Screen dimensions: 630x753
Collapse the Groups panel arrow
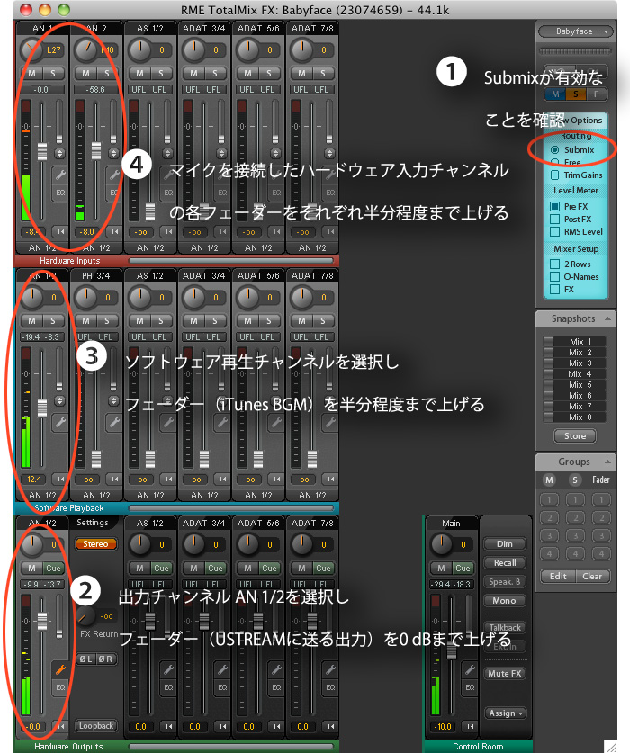(607, 462)
